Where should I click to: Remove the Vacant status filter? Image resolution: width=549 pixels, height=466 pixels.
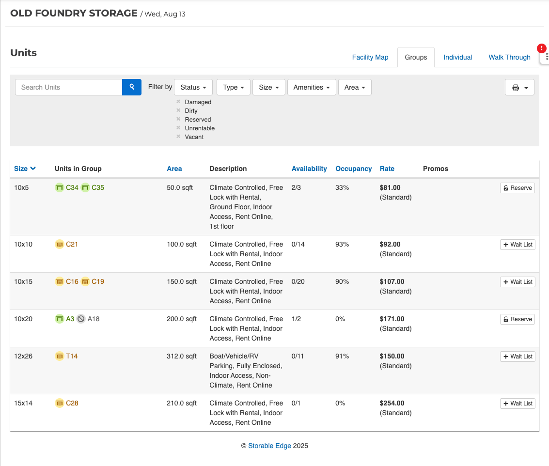178,137
